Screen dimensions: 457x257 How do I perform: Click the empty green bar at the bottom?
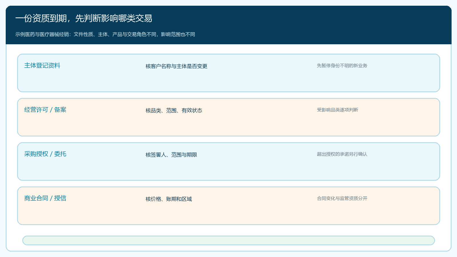click(x=228, y=240)
